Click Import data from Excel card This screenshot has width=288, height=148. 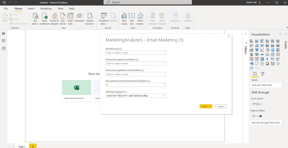pyautogui.click(x=76, y=91)
